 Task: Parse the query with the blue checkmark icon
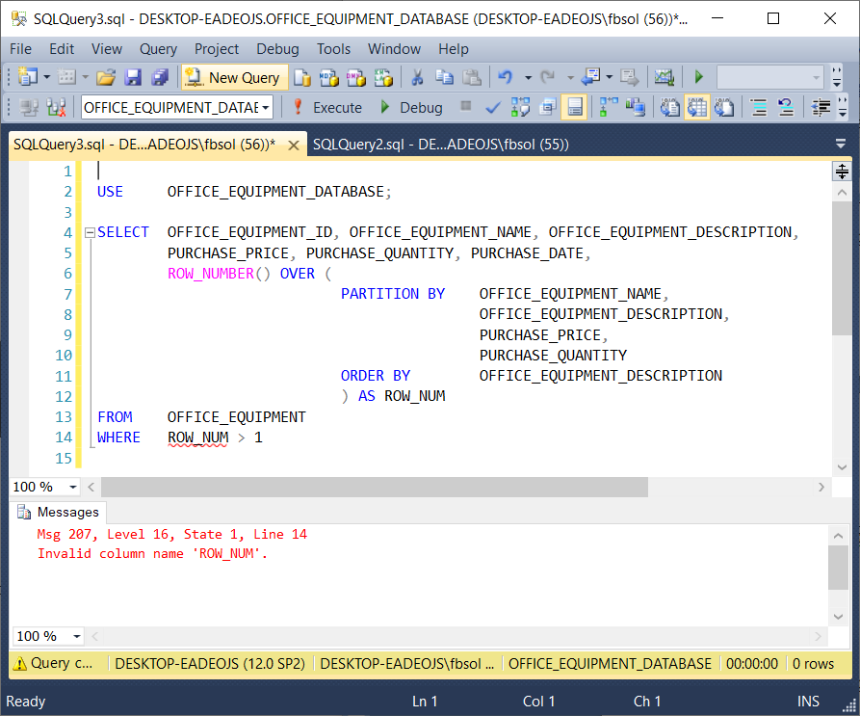pos(493,107)
